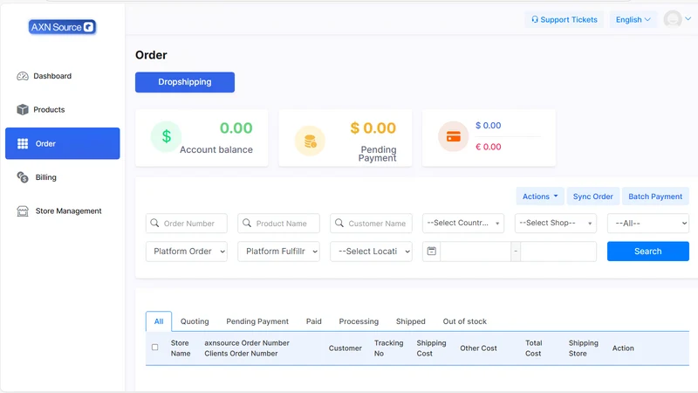Click the Dropshipping button

pos(185,82)
